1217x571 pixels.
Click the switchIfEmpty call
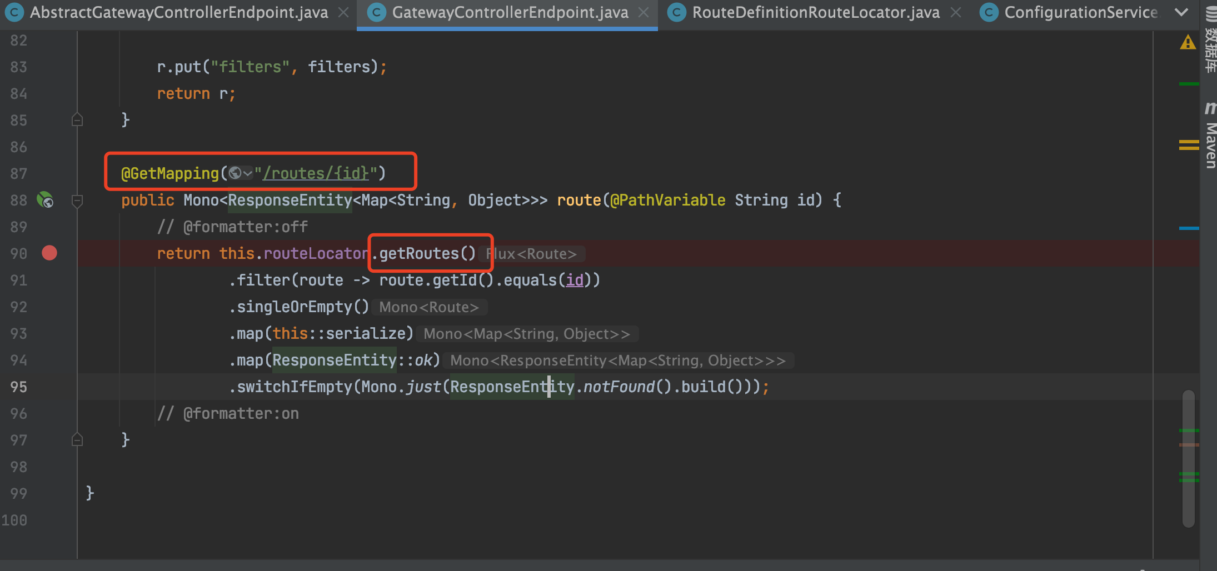click(295, 387)
